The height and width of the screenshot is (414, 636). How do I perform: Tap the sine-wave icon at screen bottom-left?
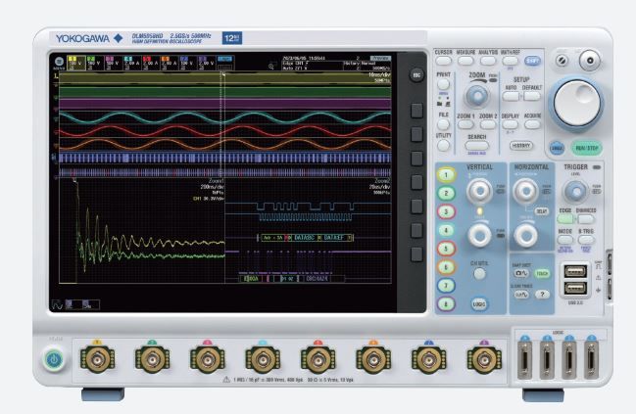tap(57, 304)
